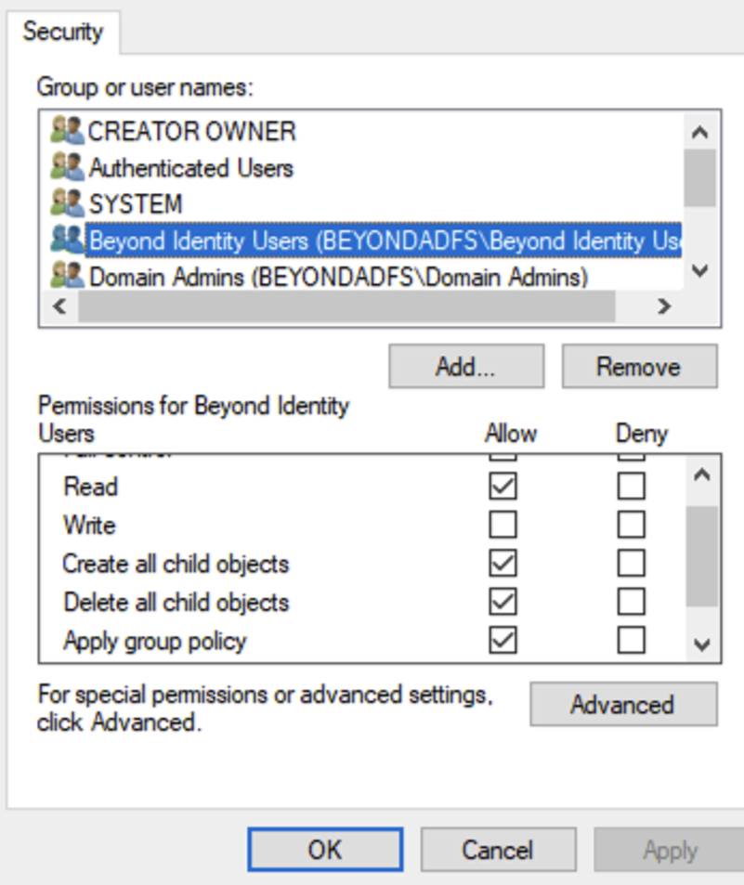Switch to the Security tab
This screenshot has height=885, width=744.
coord(62,32)
